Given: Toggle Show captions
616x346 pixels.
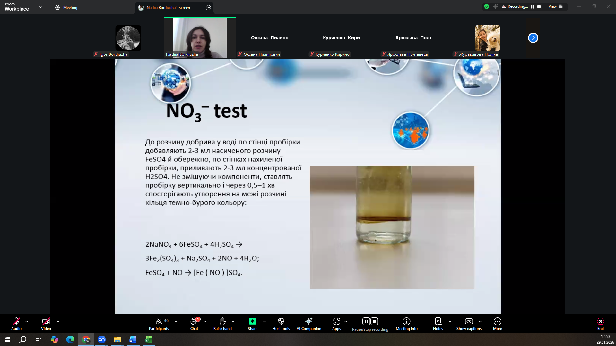Looking at the screenshot, I should (x=469, y=324).
